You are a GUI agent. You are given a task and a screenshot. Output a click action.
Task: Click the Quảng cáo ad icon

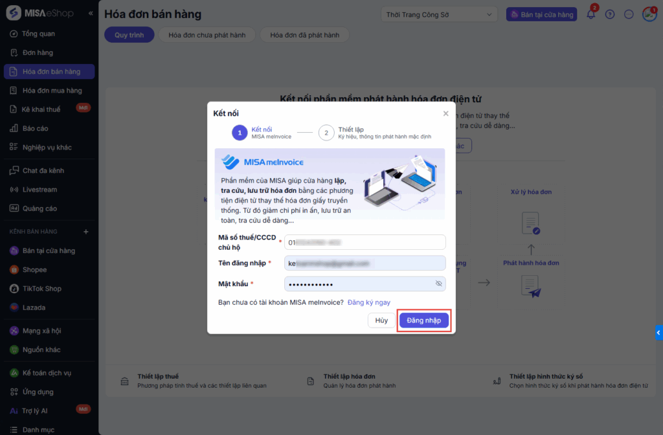pyautogui.click(x=14, y=208)
